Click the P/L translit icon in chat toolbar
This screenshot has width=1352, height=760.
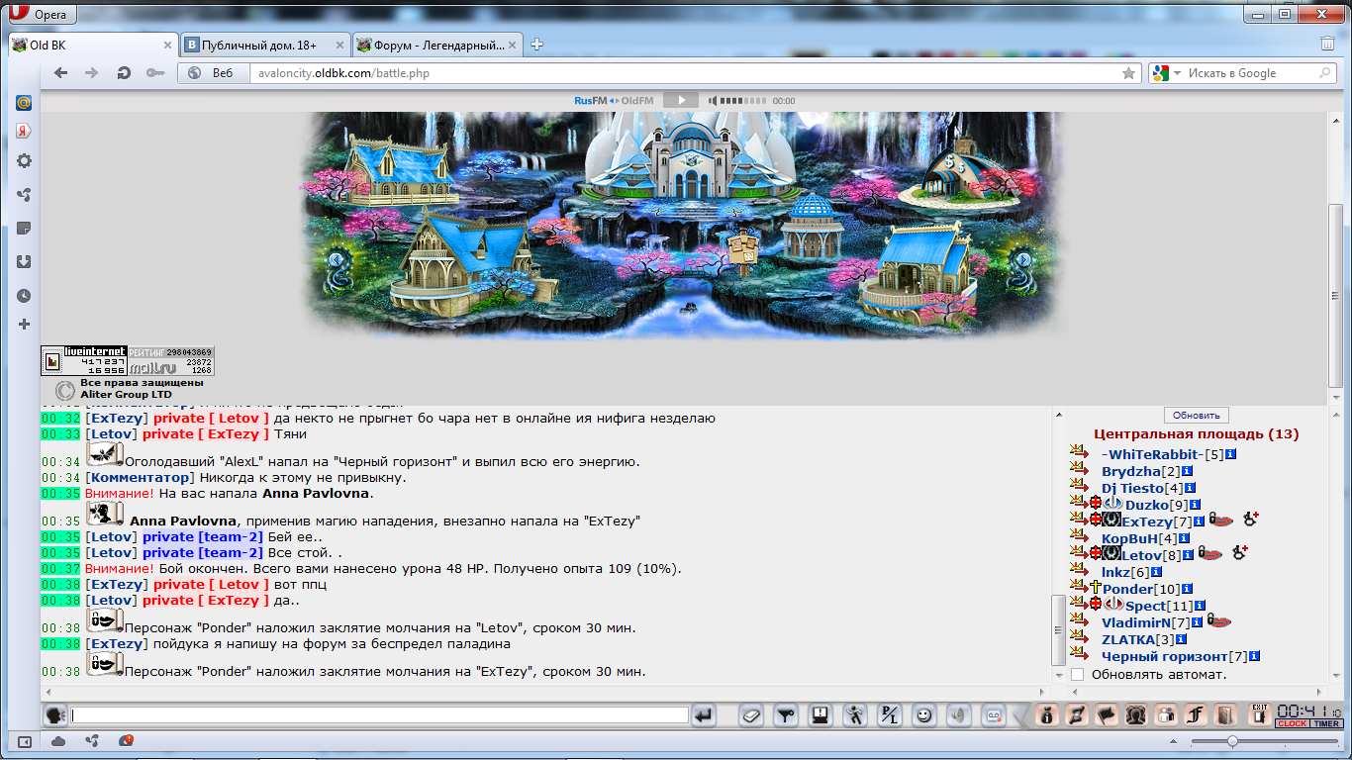890,715
